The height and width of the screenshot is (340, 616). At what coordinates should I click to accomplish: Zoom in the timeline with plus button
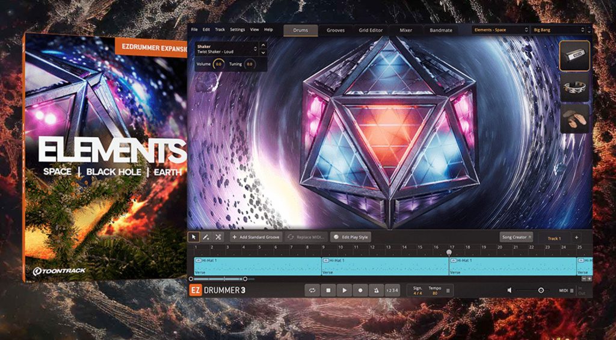pos(590,279)
